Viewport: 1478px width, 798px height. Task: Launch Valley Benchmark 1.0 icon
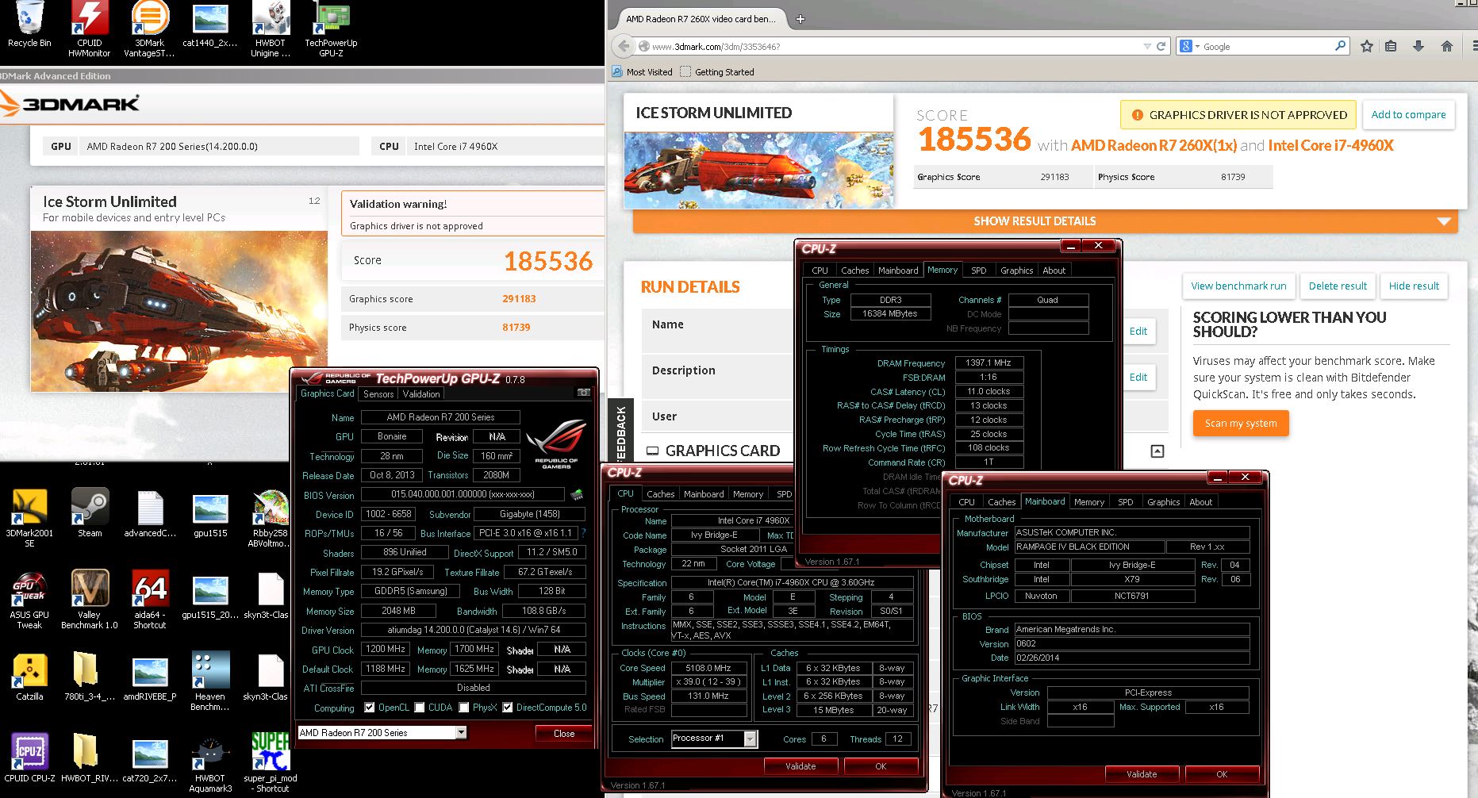pos(90,600)
